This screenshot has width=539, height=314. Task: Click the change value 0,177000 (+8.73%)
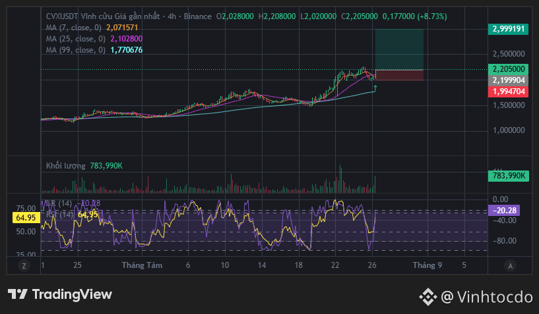tap(414, 16)
